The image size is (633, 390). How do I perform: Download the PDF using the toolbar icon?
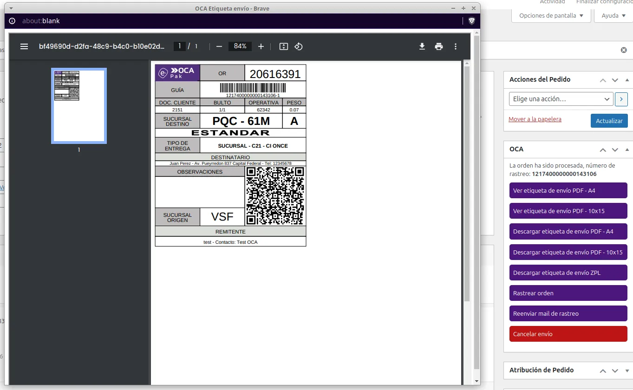click(422, 46)
